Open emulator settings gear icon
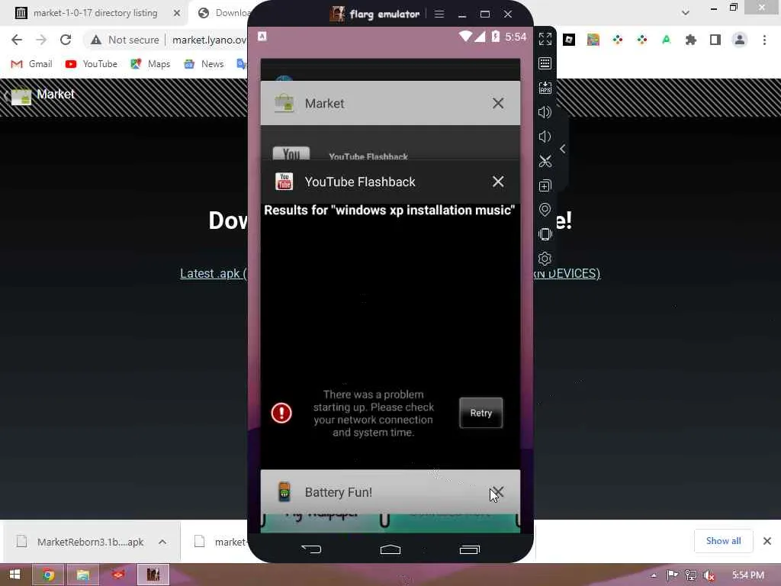Screen dimensions: 781x586 545,259
